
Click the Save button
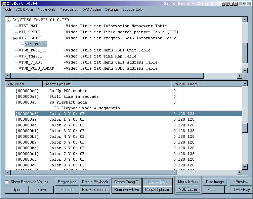click(41, 190)
